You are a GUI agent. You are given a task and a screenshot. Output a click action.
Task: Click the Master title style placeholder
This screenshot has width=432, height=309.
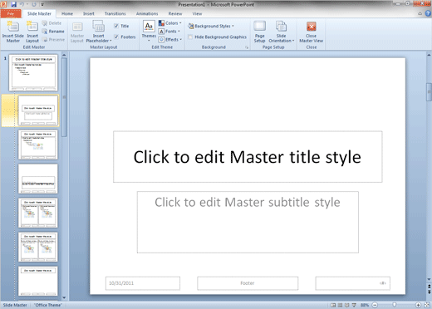point(248,157)
